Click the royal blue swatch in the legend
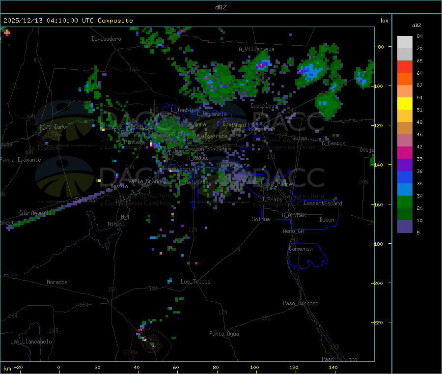 tap(405, 177)
